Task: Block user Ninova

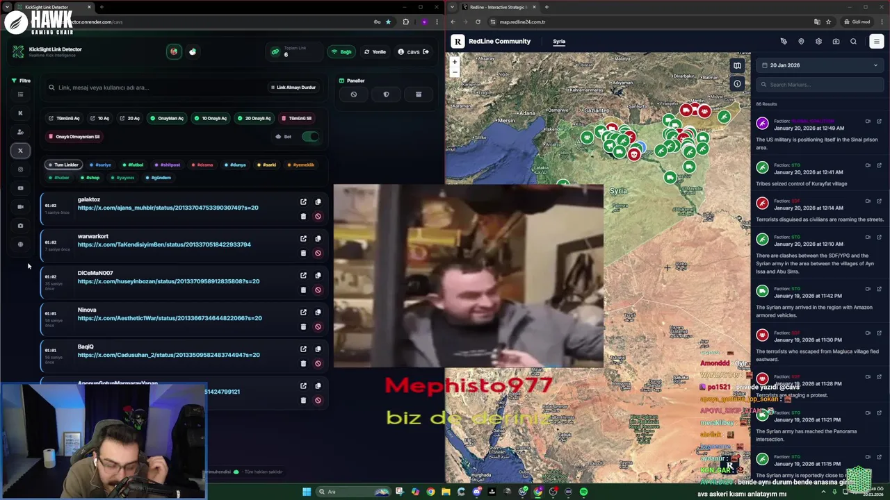Action: coord(318,326)
